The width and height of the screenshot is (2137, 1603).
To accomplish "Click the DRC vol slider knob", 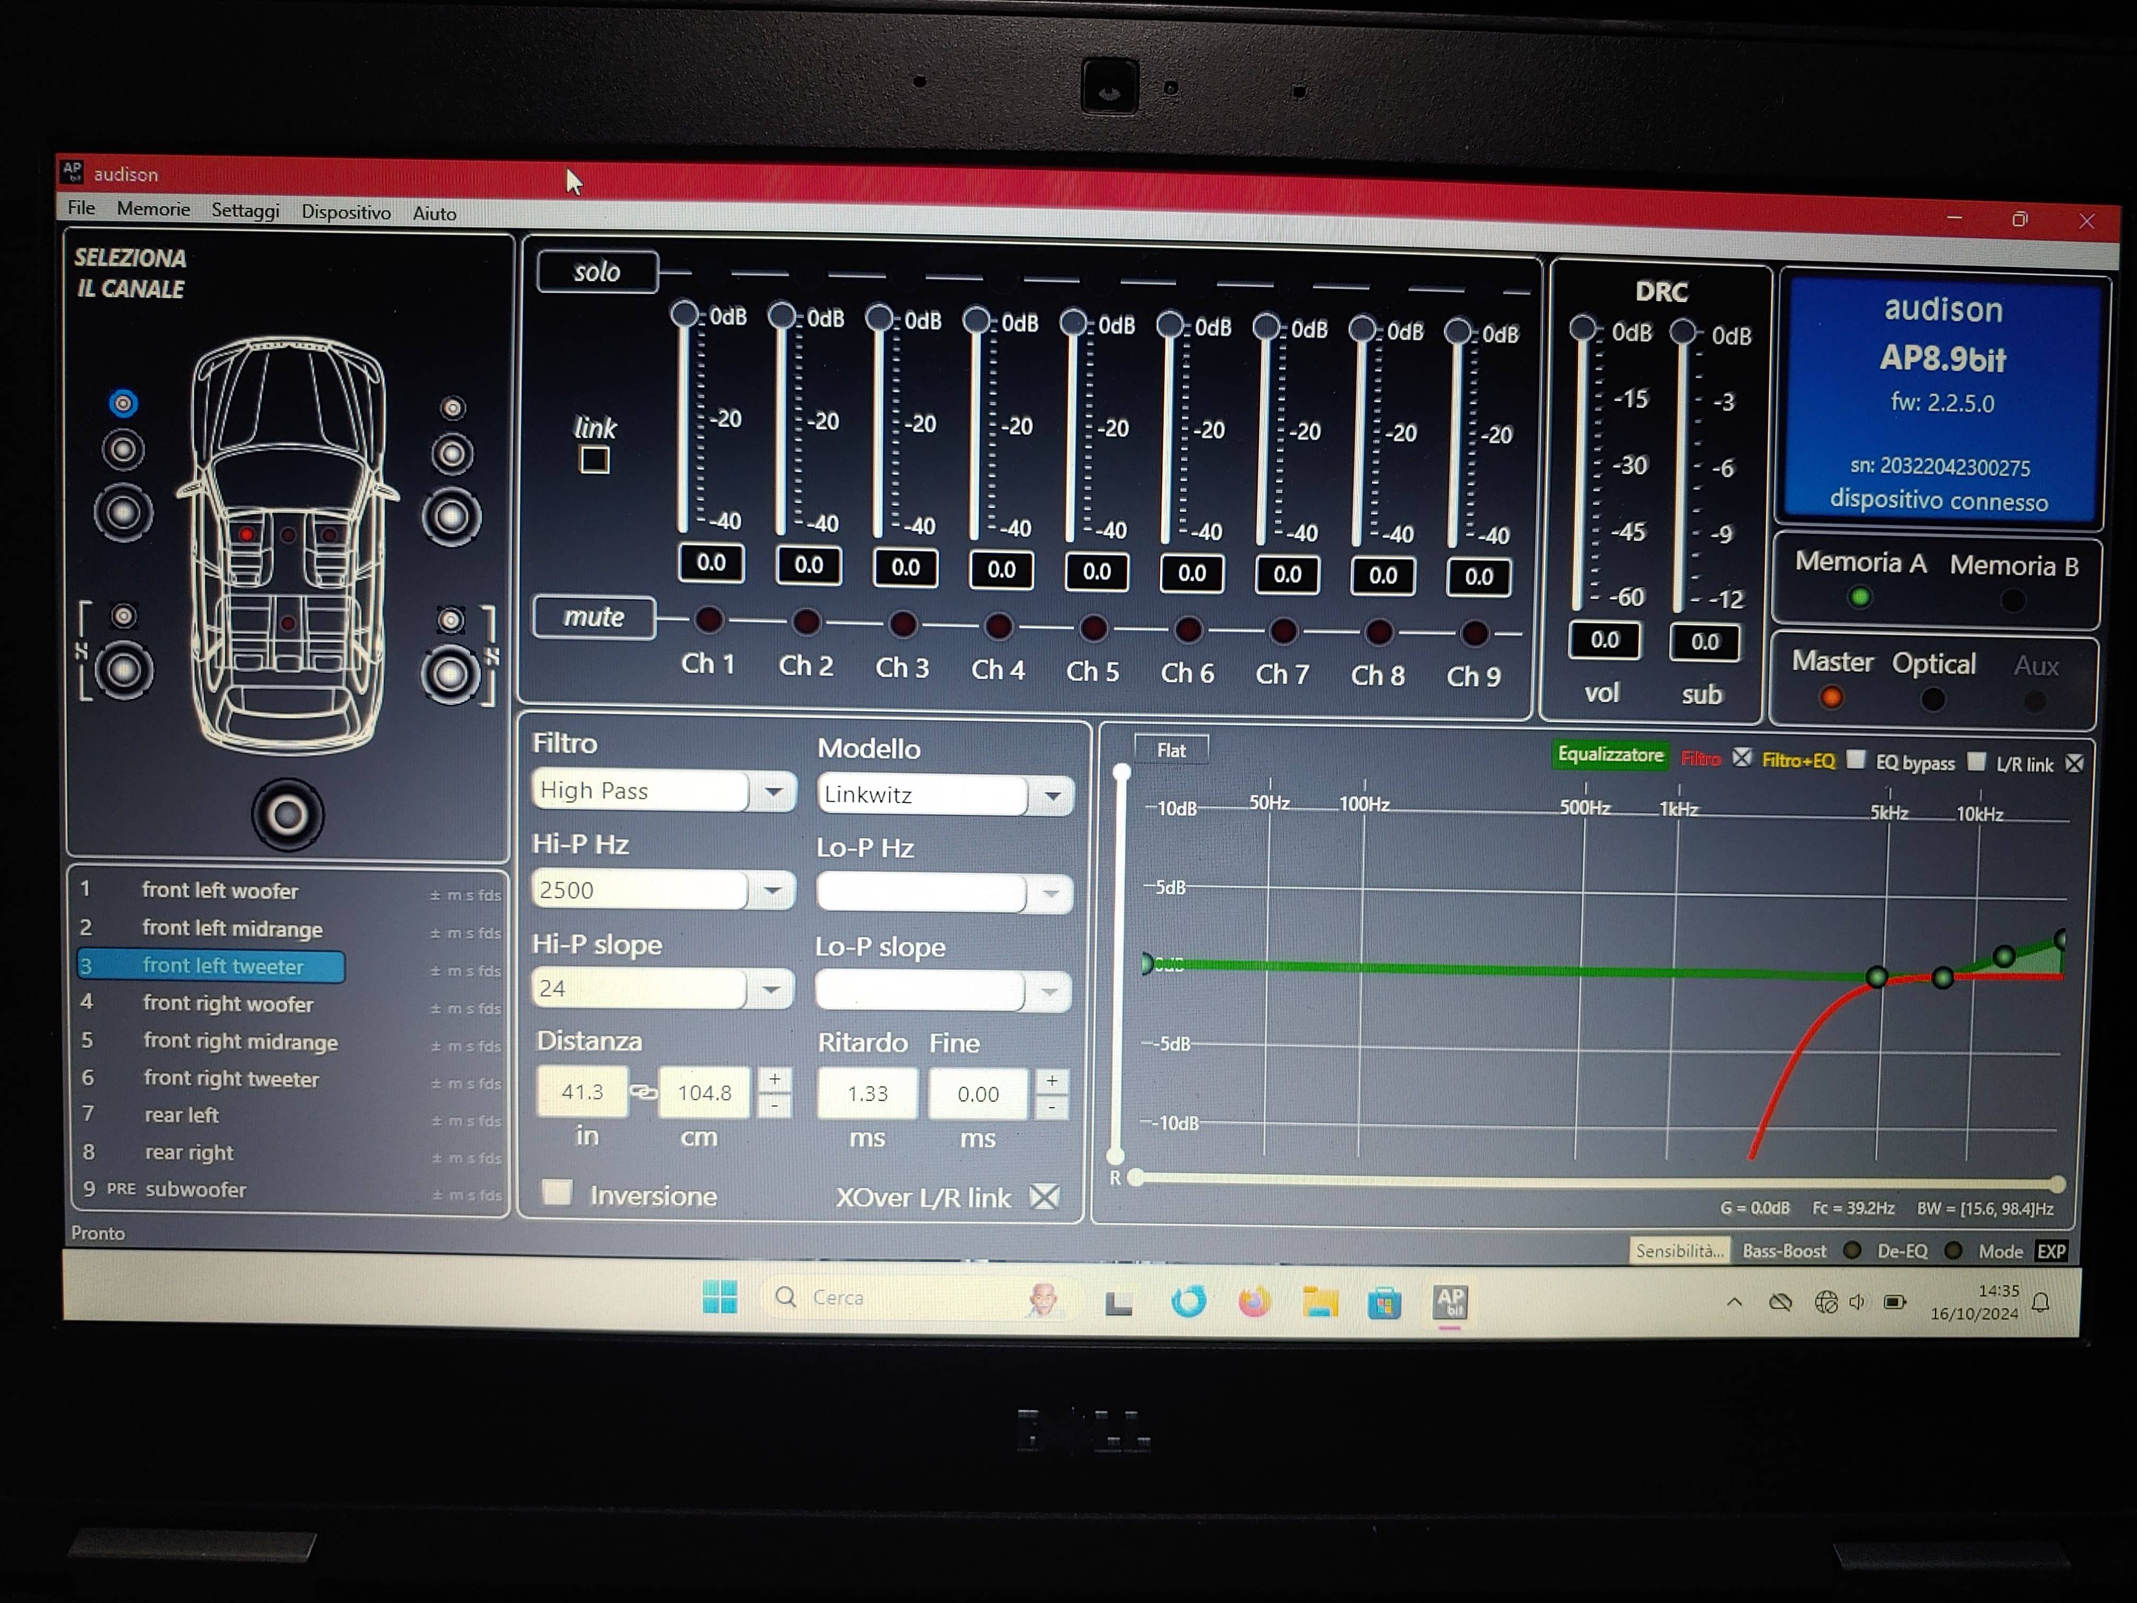I will pos(1582,329).
